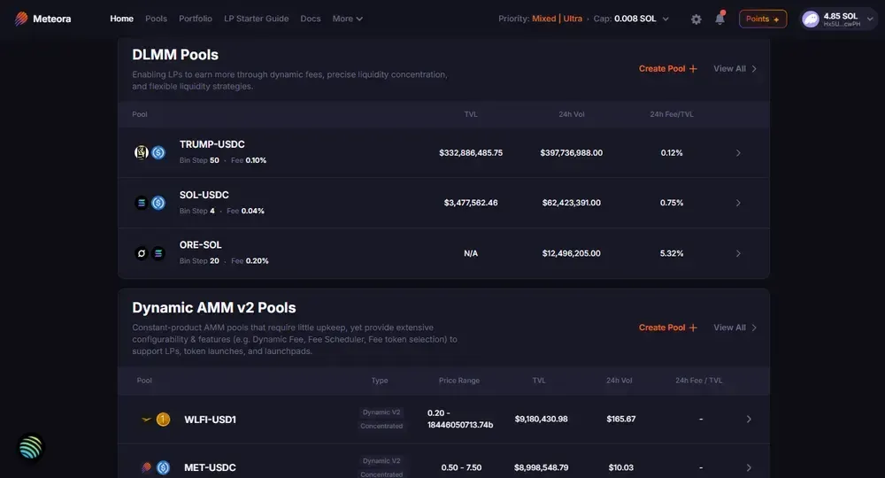The width and height of the screenshot is (885, 478).
Task: Click the Price Range column header
Action: point(458,381)
